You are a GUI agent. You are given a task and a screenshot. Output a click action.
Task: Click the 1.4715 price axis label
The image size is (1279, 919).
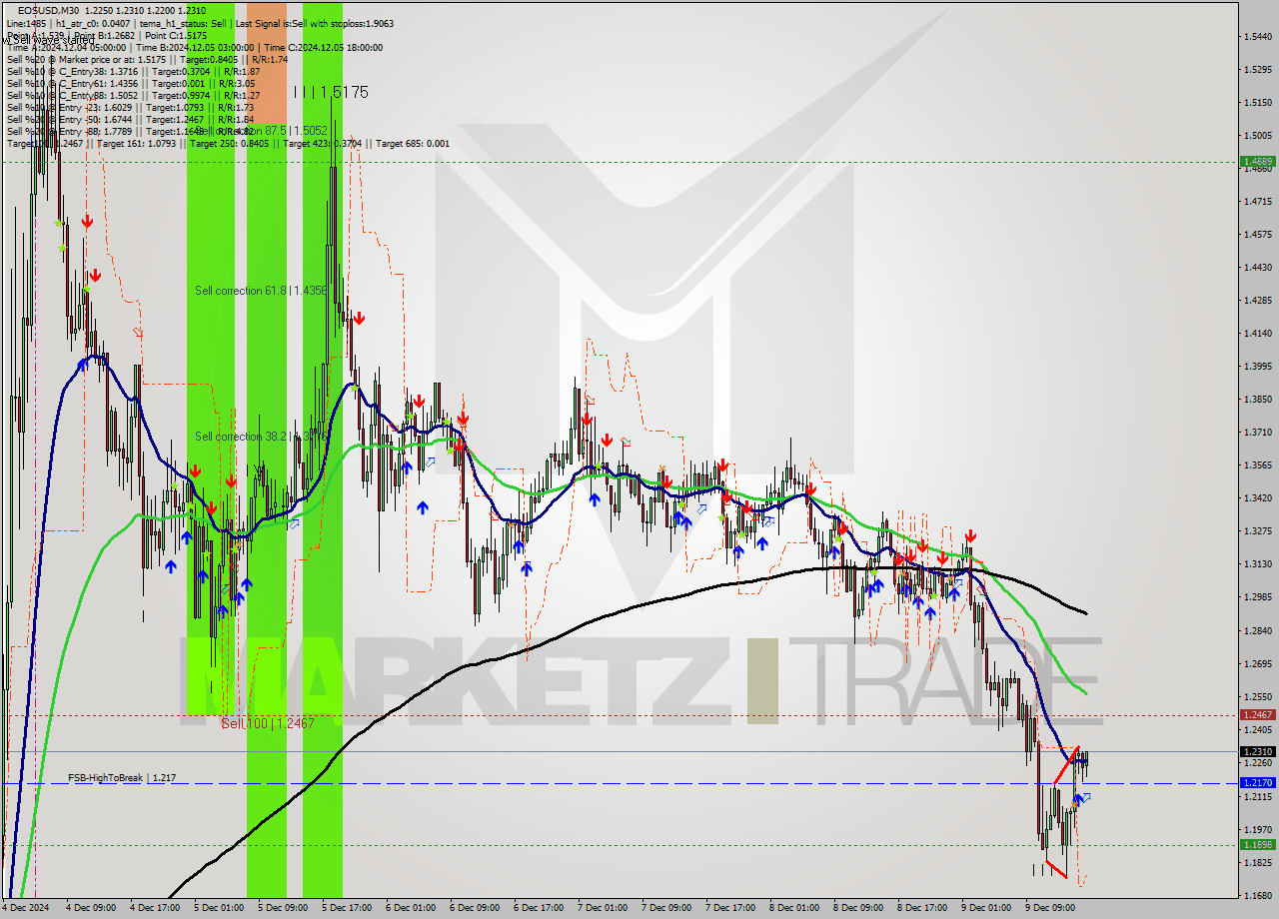tap(1257, 201)
